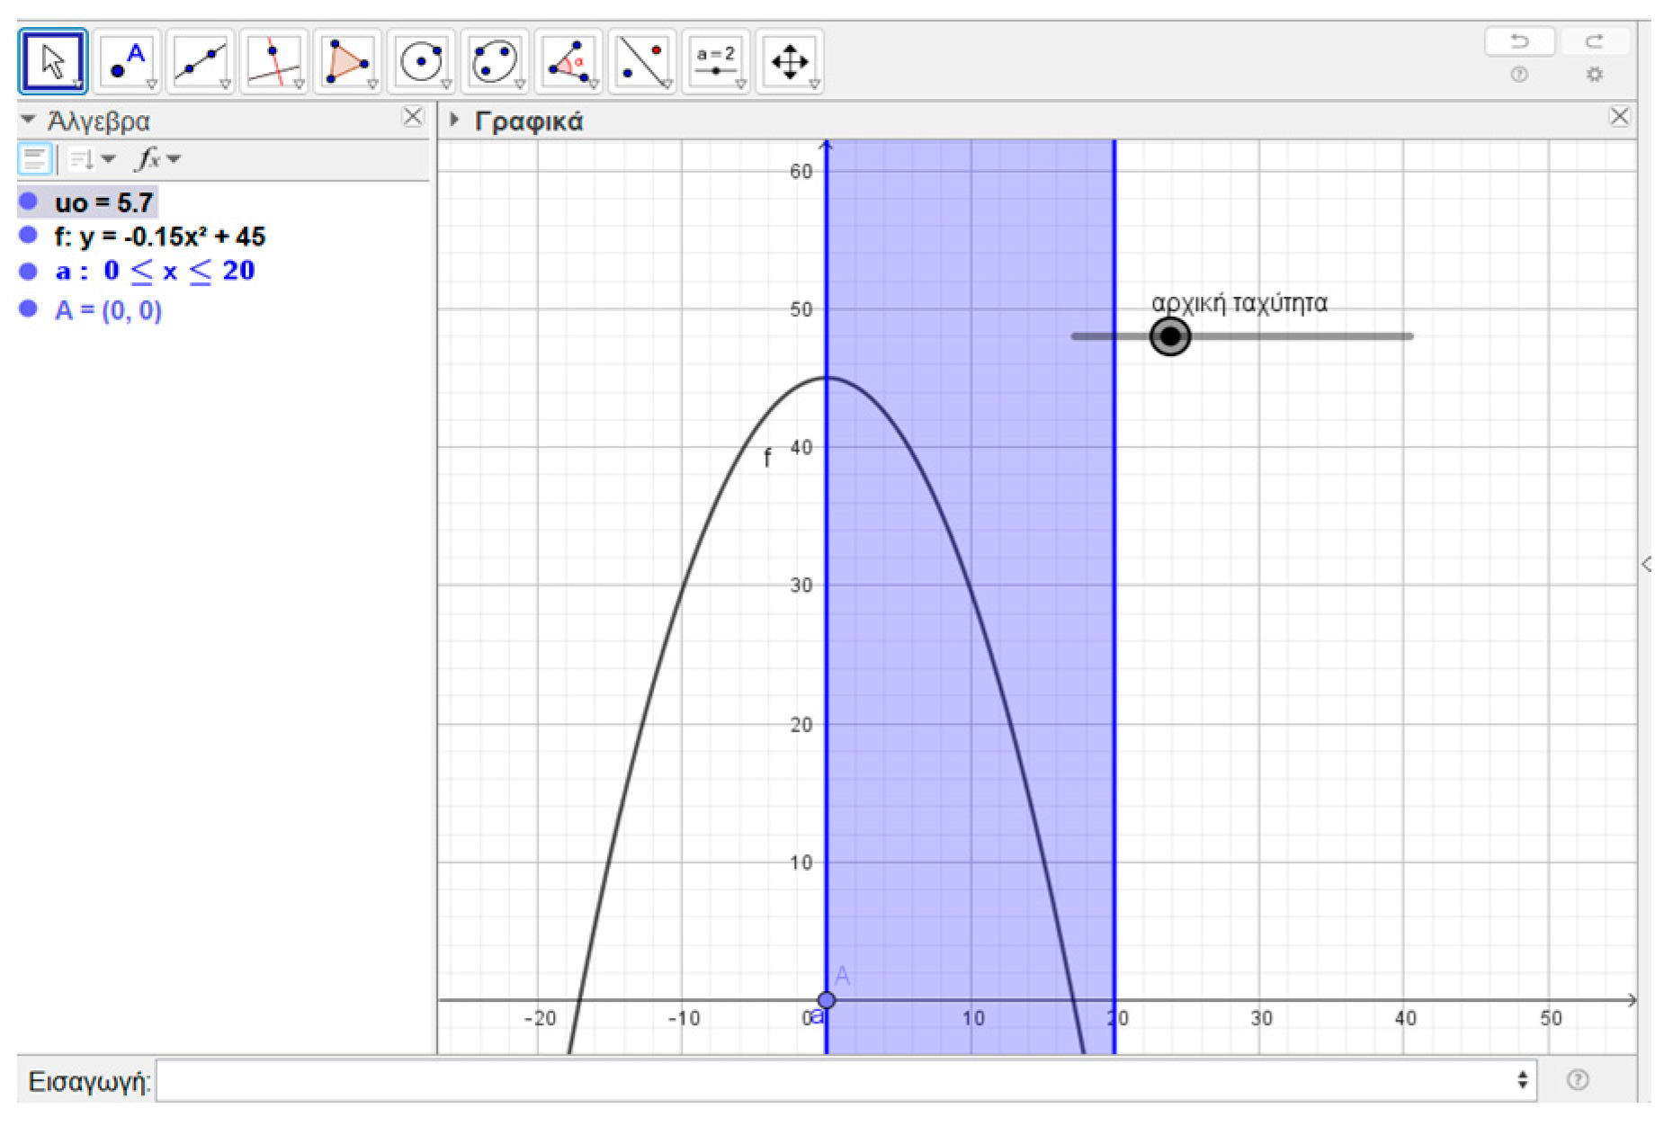Expand the Γραφικά style bar arrow
The width and height of the screenshot is (1664, 1126).
(x=454, y=120)
